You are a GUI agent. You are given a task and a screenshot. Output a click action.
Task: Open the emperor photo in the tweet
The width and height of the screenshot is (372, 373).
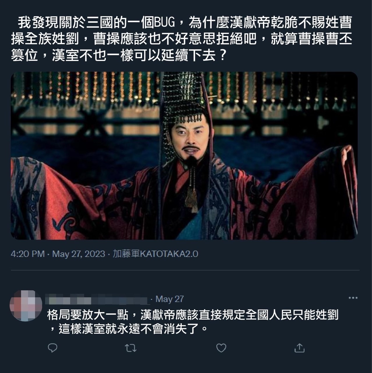click(x=184, y=156)
